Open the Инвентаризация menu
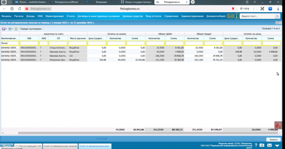Image resolution: width=285 pixels, height=149 pixels. pyautogui.click(x=55, y=16)
